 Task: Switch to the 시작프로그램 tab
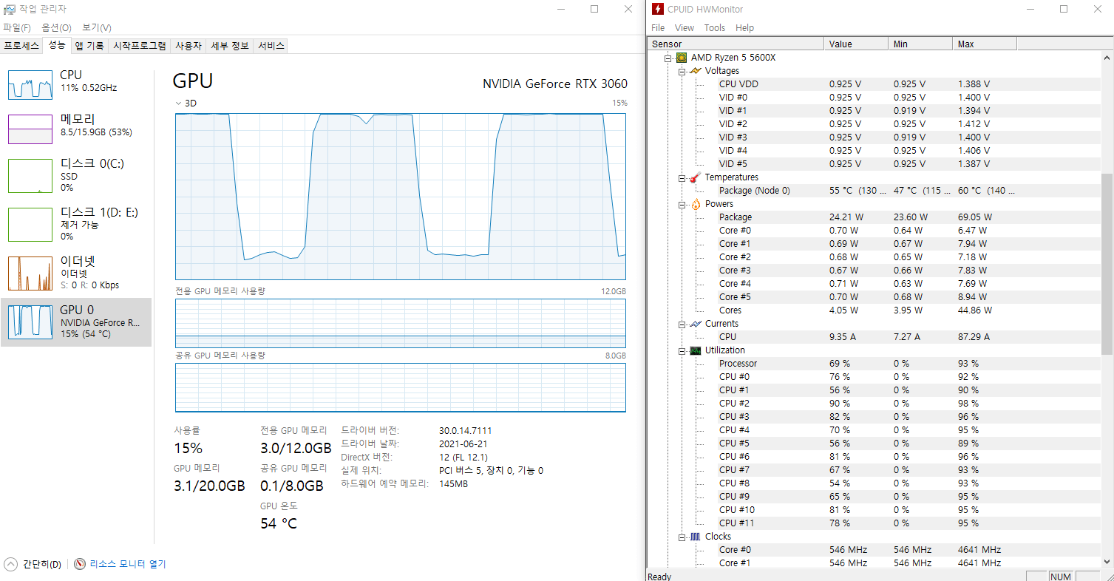coord(139,46)
